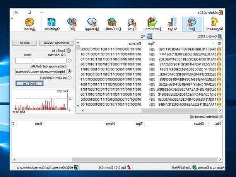Viewport: 236px width, 177px height.
Task: Click 'Up: 0.0 | Down: 0.0' status text
Action: [x=113, y=167]
